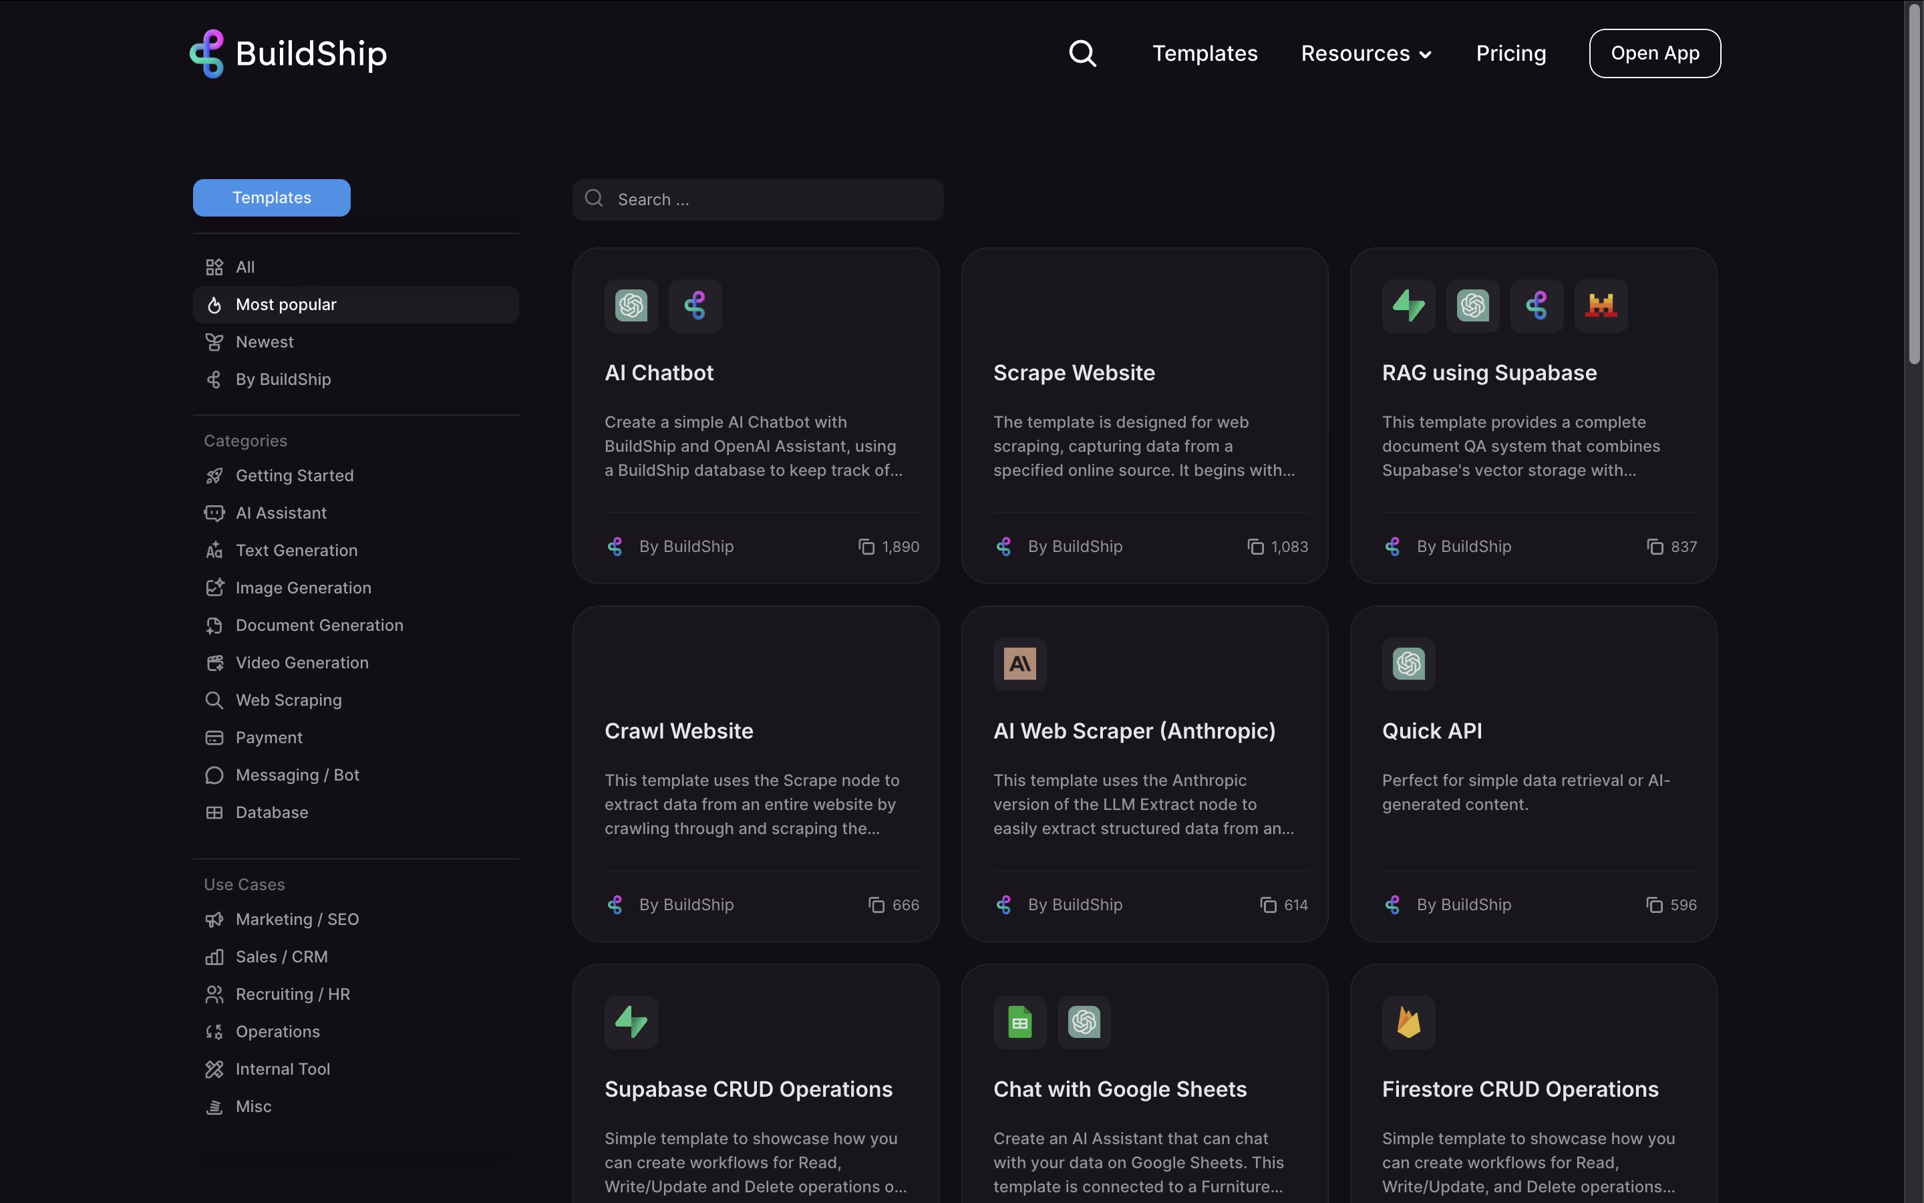Image resolution: width=1924 pixels, height=1203 pixels.
Task: Click the BuildShip icon on AI Chatbot card
Action: pyautogui.click(x=695, y=305)
